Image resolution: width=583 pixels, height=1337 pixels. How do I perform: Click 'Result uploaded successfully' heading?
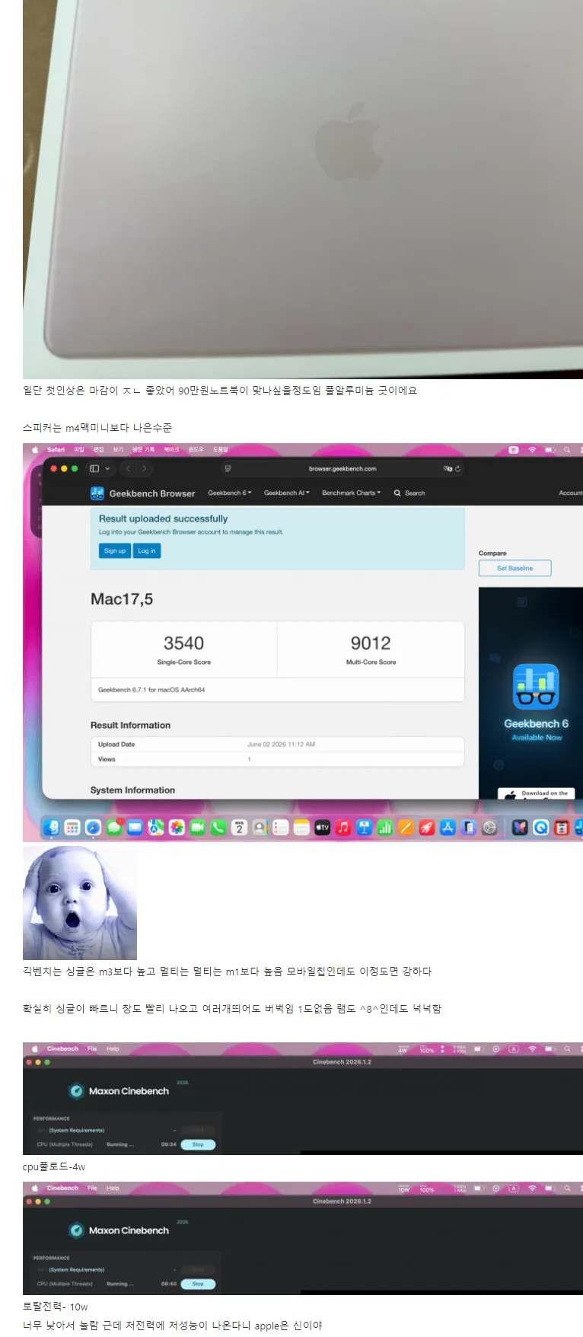164,519
